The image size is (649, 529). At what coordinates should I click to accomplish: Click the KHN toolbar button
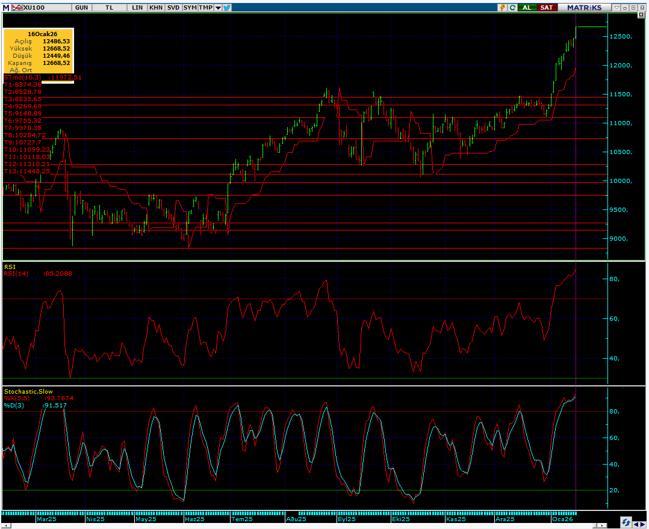tap(156, 7)
